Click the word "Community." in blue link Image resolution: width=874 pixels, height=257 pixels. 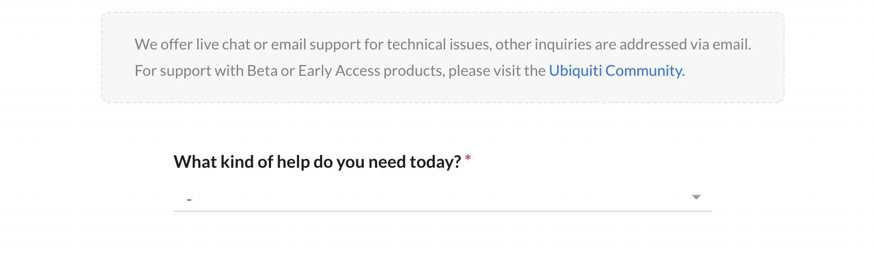[645, 71]
